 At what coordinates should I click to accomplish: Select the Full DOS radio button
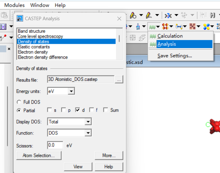[x=19, y=102]
